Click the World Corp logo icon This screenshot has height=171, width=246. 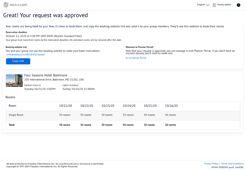point(6,5)
